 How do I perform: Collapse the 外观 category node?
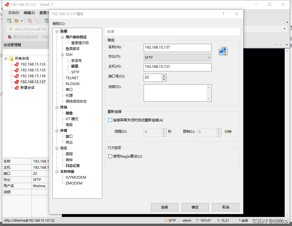(x=57, y=131)
